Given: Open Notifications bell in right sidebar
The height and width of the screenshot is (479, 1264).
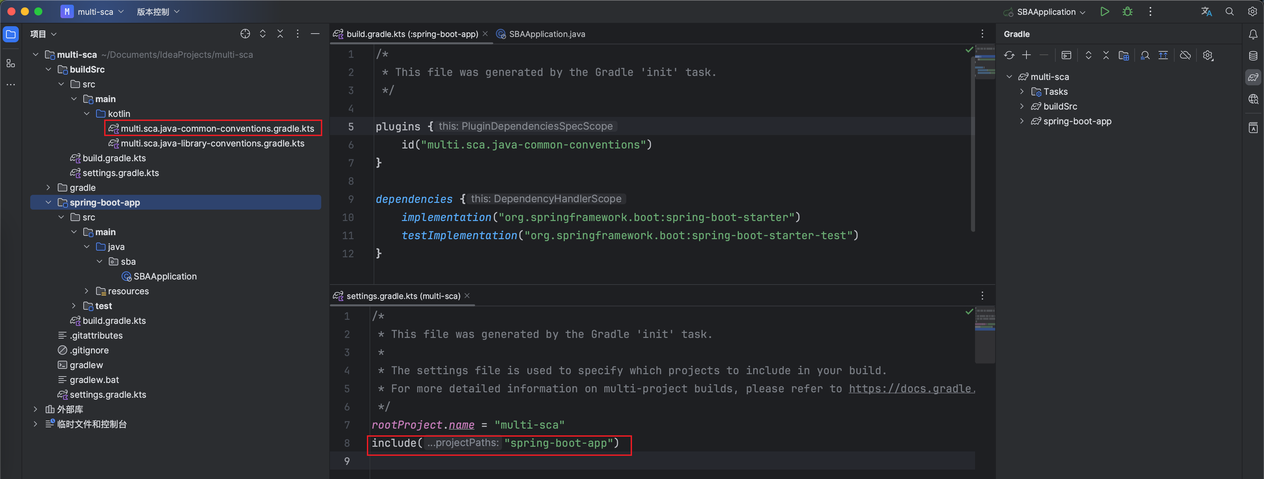Looking at the screenshot, I should pyautogui.click(x=1253, y=34).
